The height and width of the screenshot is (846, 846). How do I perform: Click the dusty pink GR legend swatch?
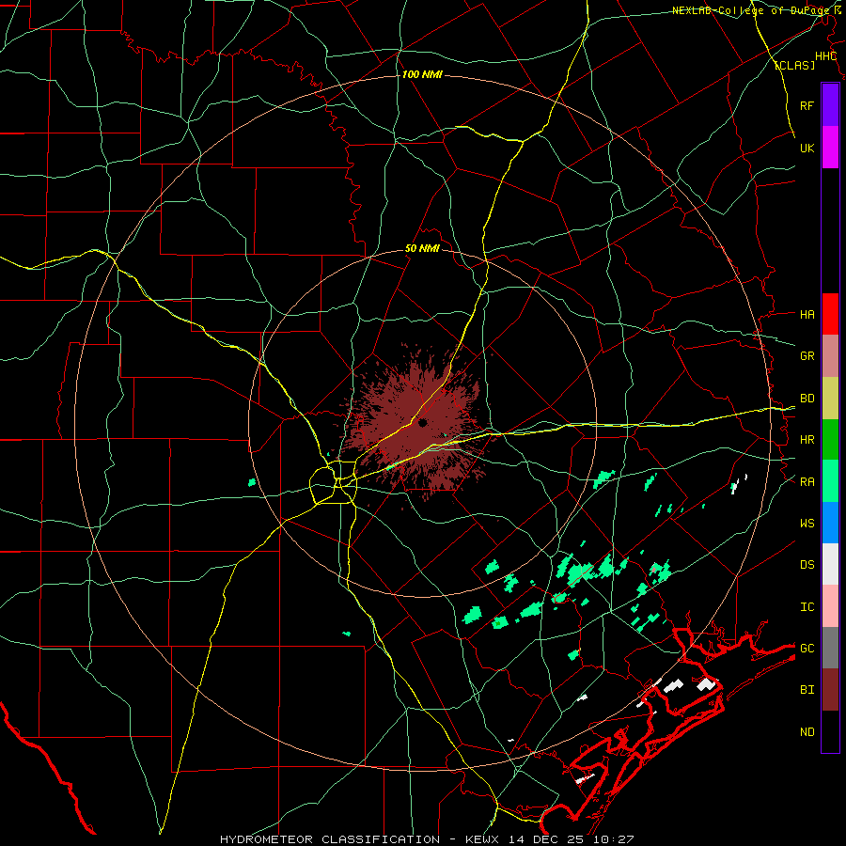(830, 356)
